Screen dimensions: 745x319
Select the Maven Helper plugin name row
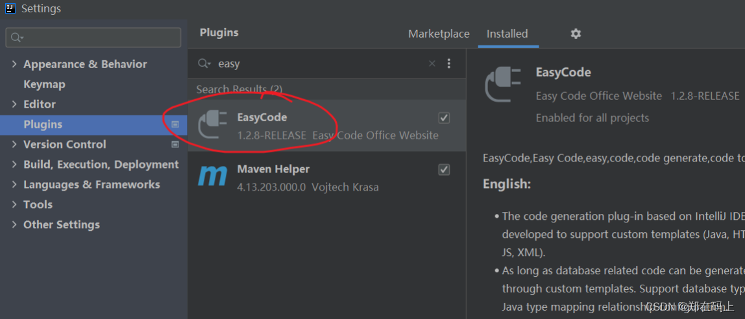pyautogui.click(x=326, y=178)
